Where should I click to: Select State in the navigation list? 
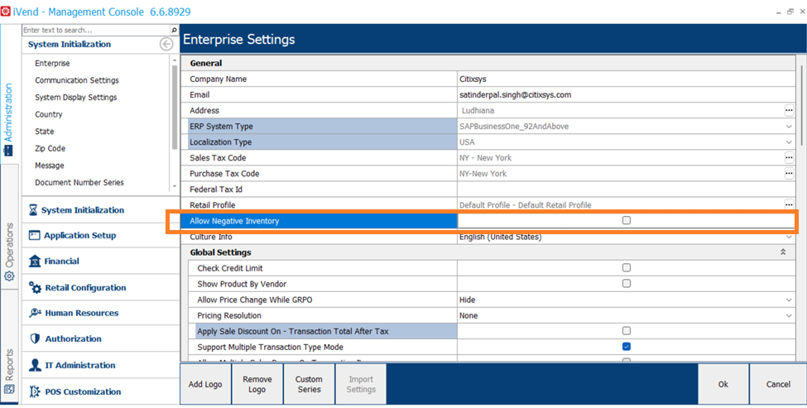[44, 132]
